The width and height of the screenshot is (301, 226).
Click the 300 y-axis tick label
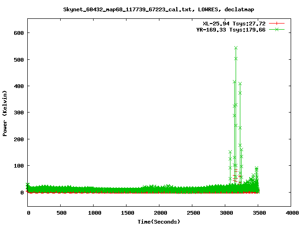[19, 113]
